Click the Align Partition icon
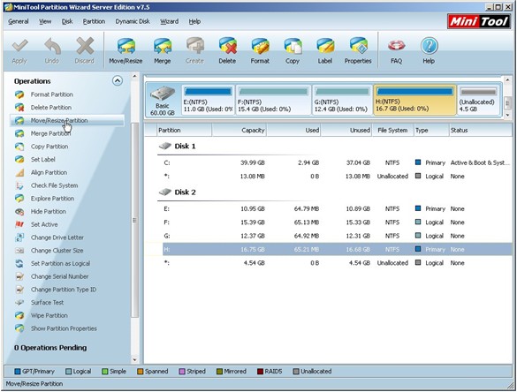This screenshot has height=392, width=517. (19, 173)
